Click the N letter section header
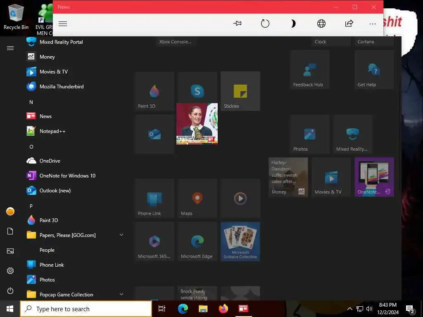 (x=31, y=102)
